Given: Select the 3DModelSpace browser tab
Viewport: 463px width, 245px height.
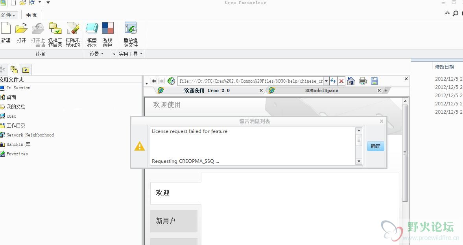Looking at the screenshot, I should tap(321, 90).
